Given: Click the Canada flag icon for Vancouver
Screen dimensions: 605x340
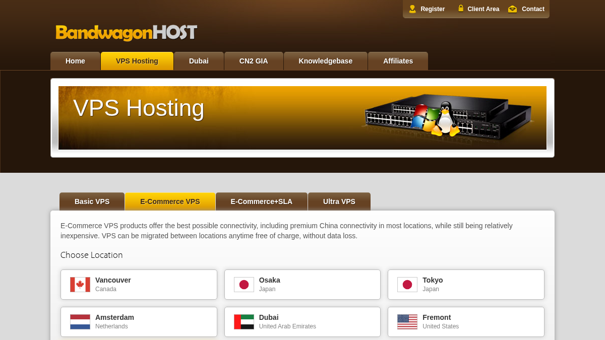Looking at the screenshot, I should tap(80, 285).
